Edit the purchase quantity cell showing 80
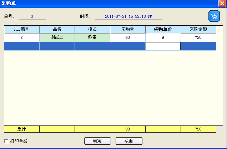Image resolution: width=227 pixels, height=149 pixels. coord(128,37)
